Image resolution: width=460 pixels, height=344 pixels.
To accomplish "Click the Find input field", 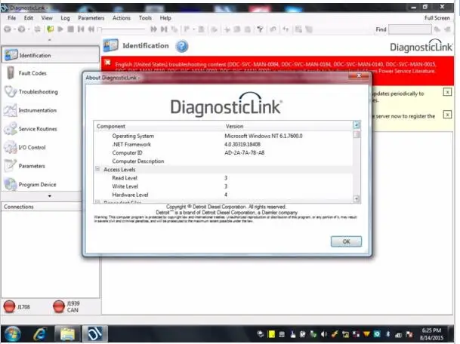I will point(409,29).
